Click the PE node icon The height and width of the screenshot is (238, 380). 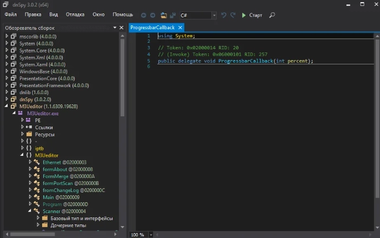click(x=28, y=120)
